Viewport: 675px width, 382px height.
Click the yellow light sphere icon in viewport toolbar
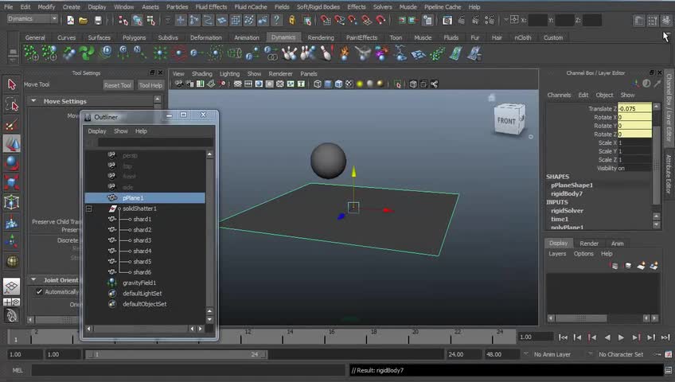pyautogui.click(x=360, y=84)
